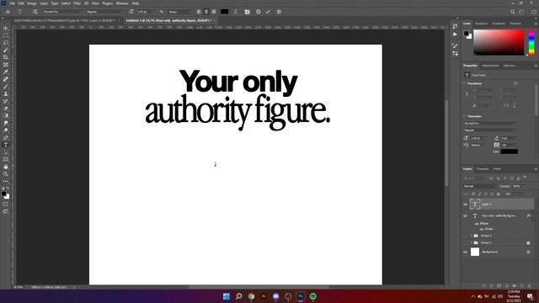Viewport: 539px width, 303px height.
Task: Switch to the Adjustments tab
Action: point(490,66)
